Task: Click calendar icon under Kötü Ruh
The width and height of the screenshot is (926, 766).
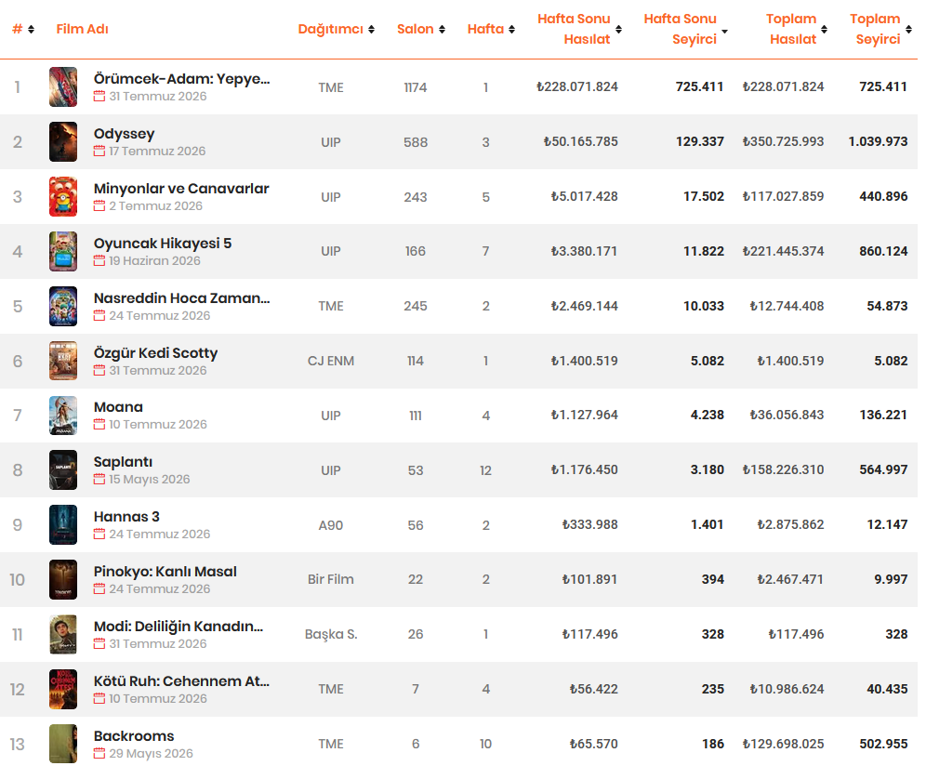Action: pos(99,698)
